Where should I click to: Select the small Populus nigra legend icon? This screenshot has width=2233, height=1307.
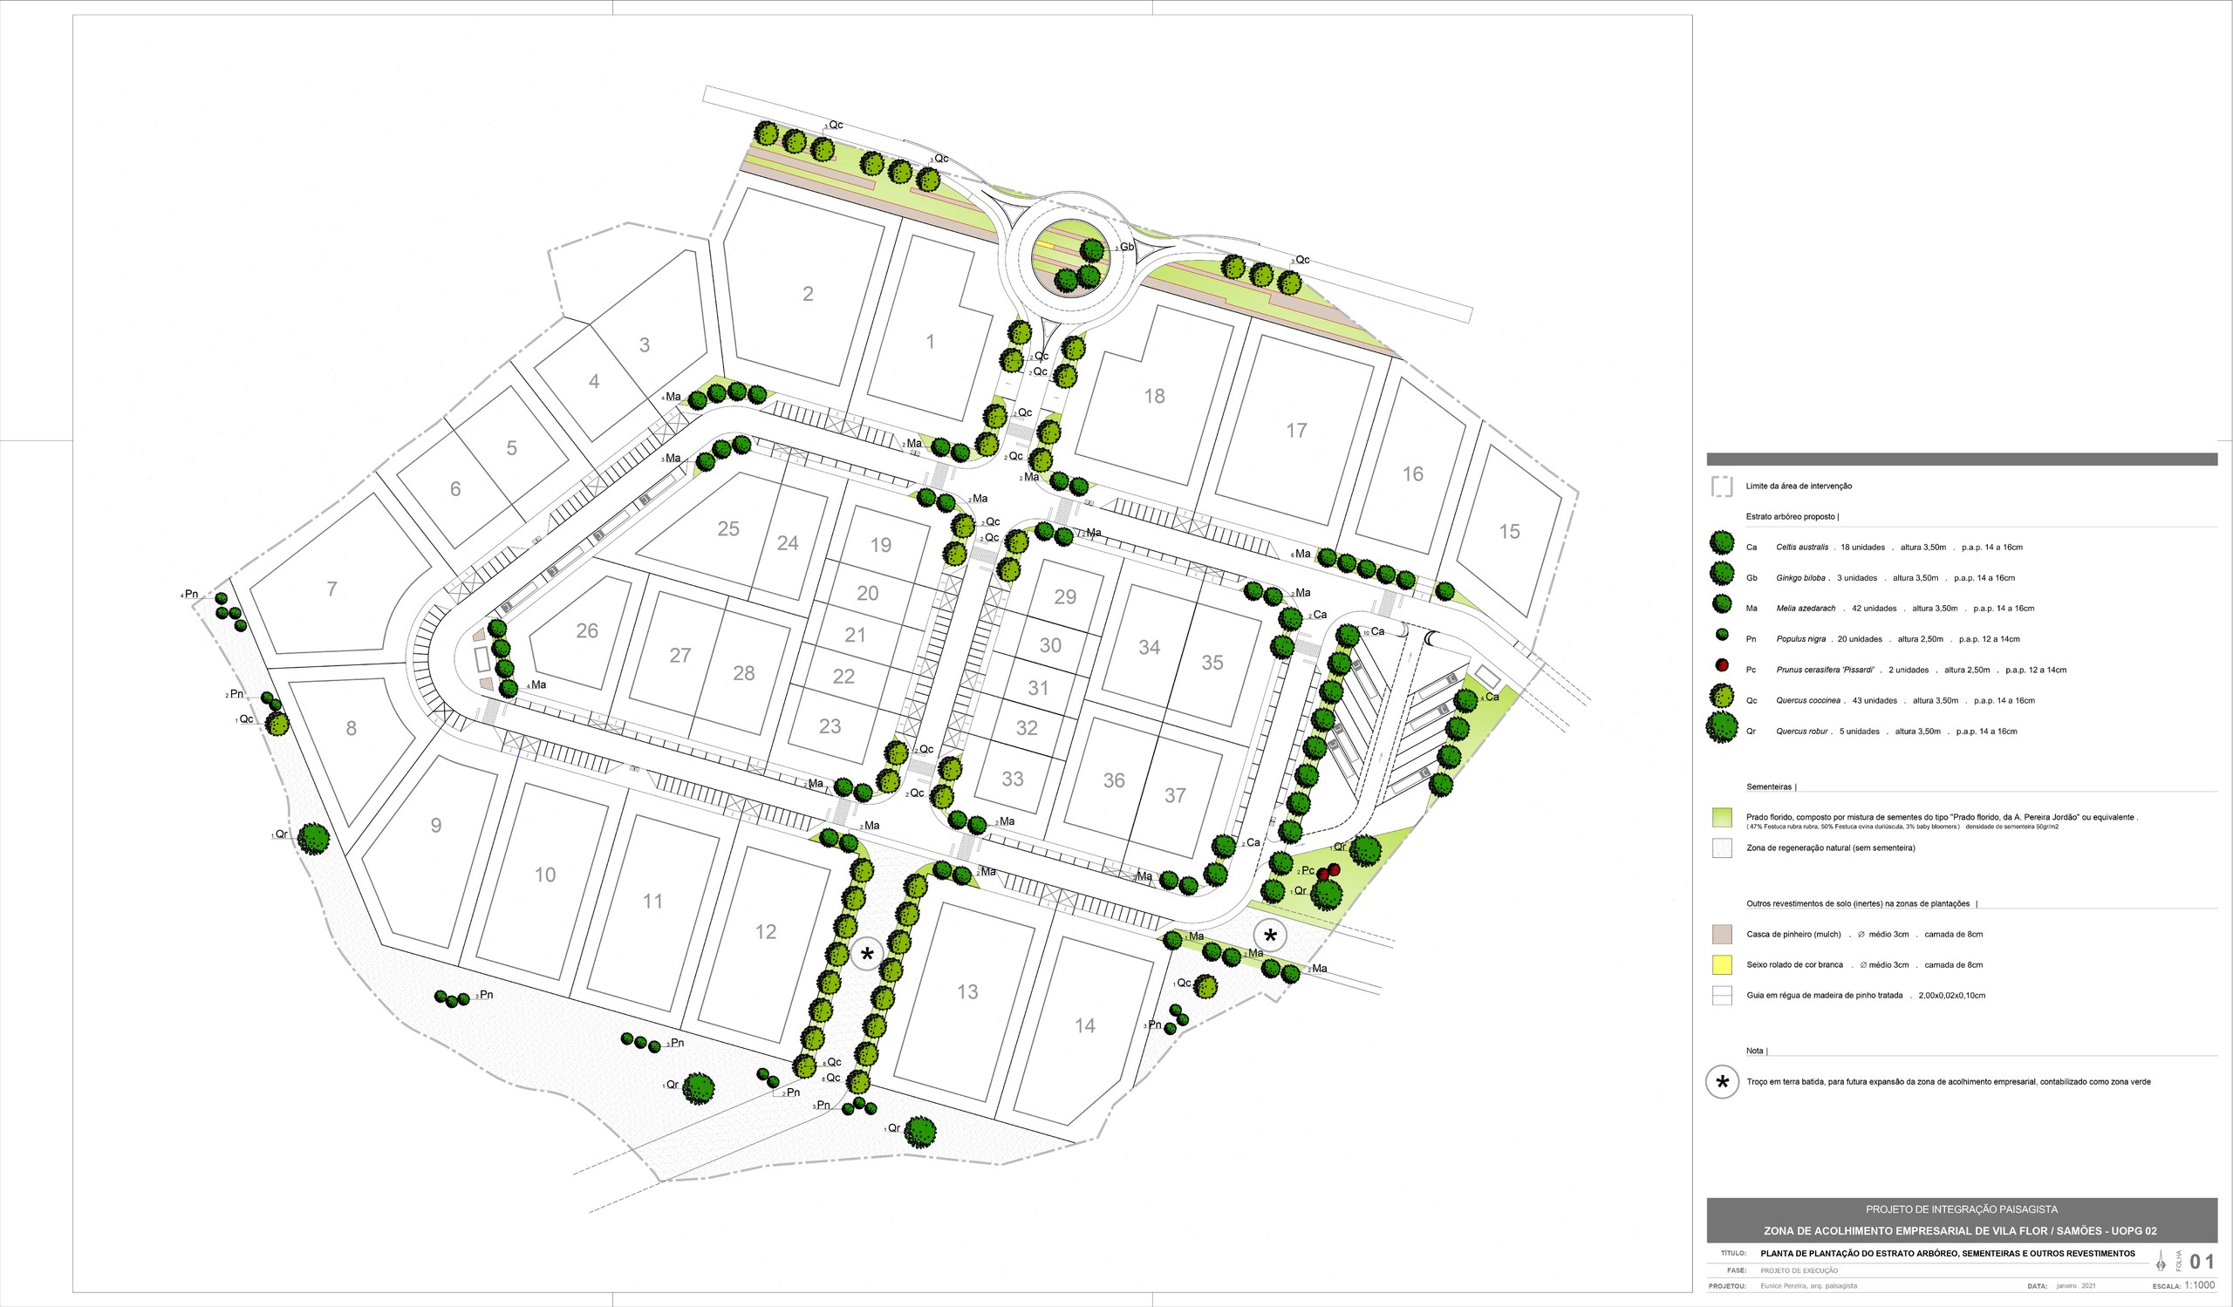(1722, 636)
